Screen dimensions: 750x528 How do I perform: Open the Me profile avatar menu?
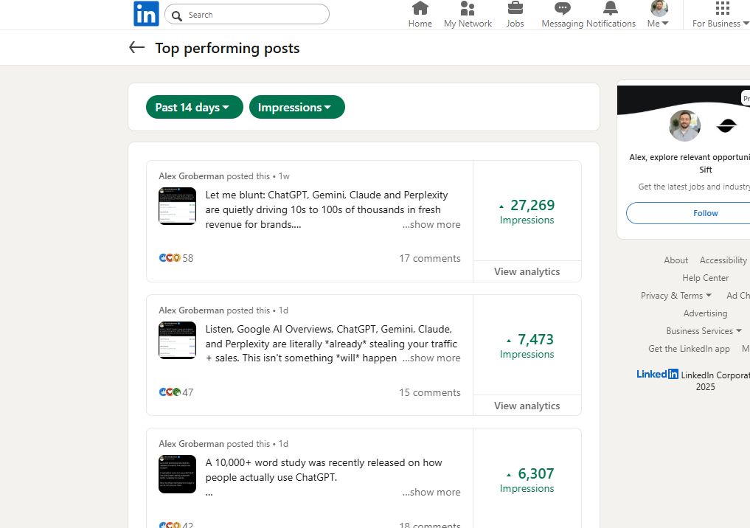point(658,14)
